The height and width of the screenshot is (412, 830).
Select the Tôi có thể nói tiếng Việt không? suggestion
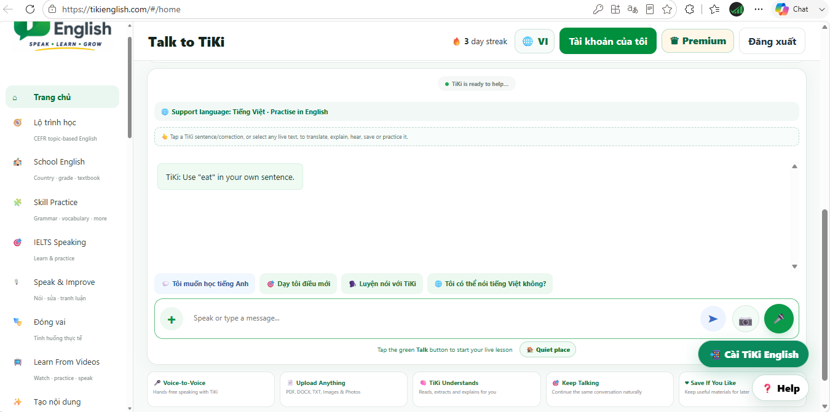(x=490, y=284)
